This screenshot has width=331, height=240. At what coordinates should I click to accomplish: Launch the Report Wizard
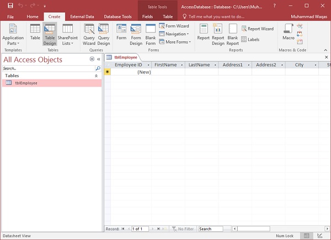[257, 29]
